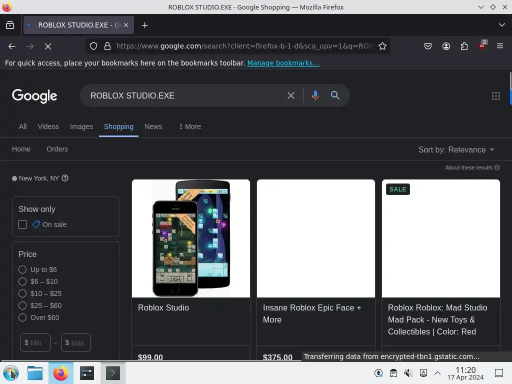Open the file manager from taskbar

(35, 373)
